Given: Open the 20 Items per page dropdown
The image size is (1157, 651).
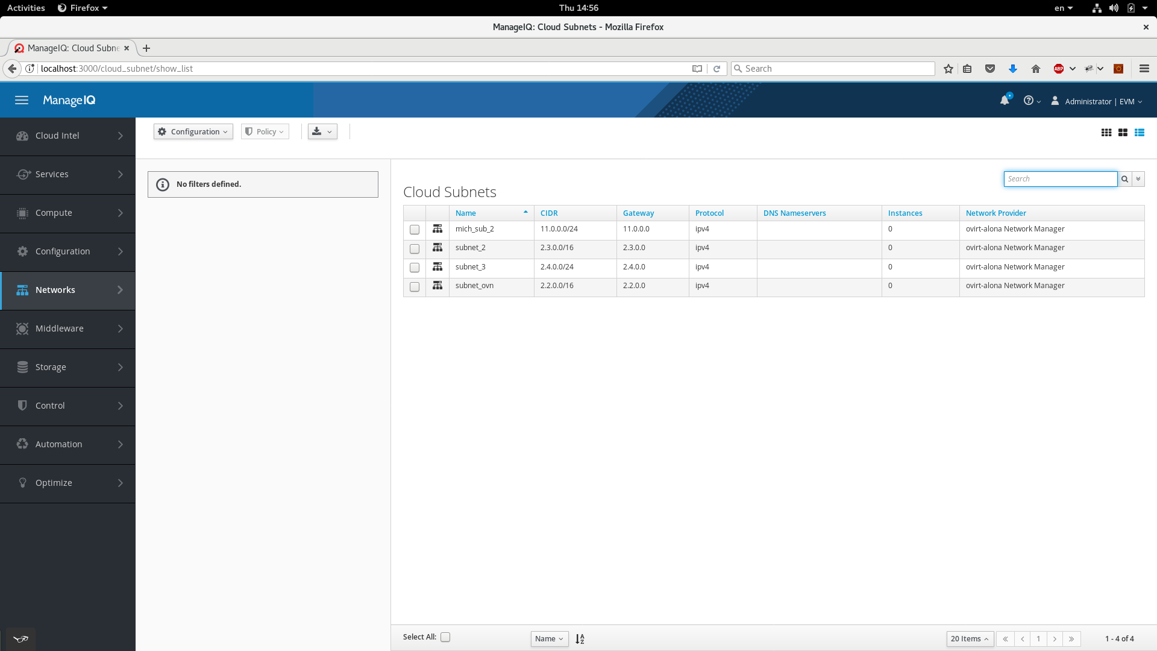Looking at the screenshot, I should click(970, 638).
